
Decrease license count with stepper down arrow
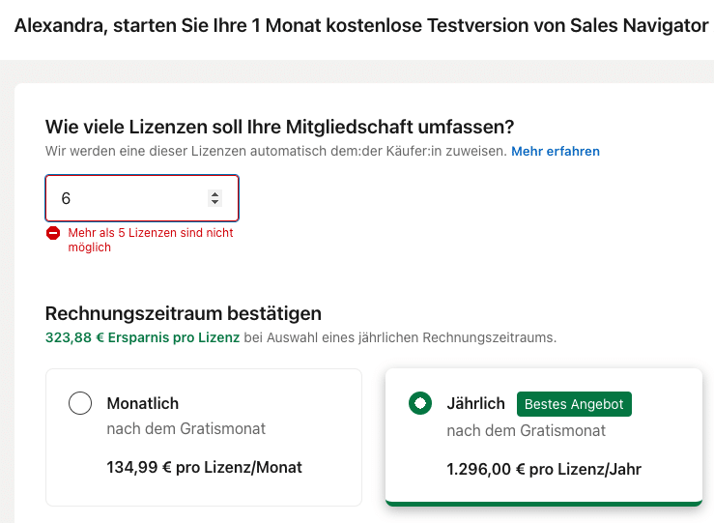214,202
